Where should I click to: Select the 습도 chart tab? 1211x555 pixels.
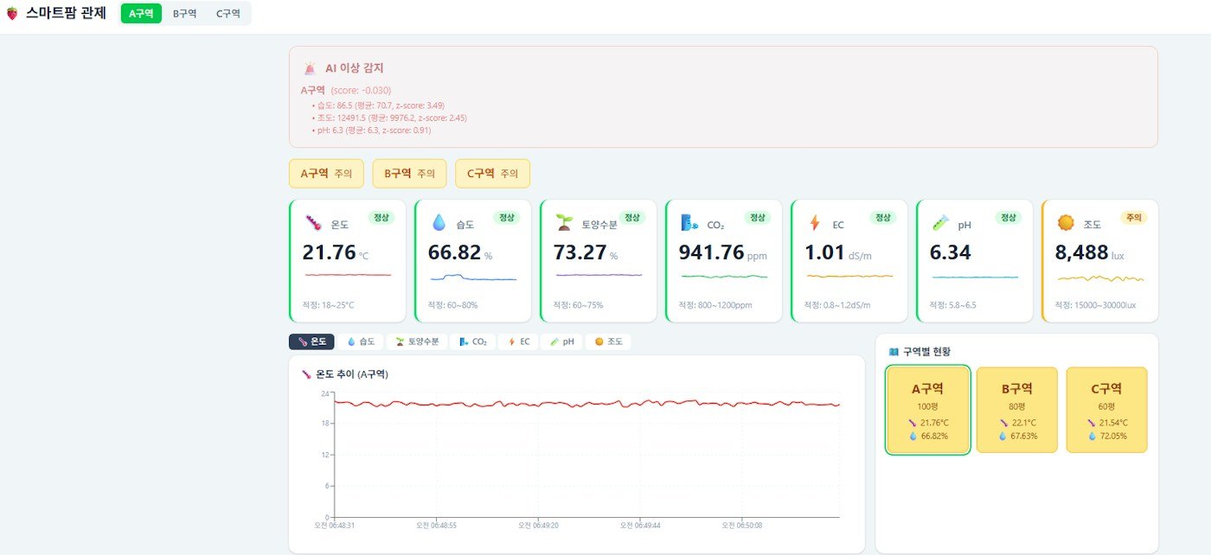coord(361,341)
